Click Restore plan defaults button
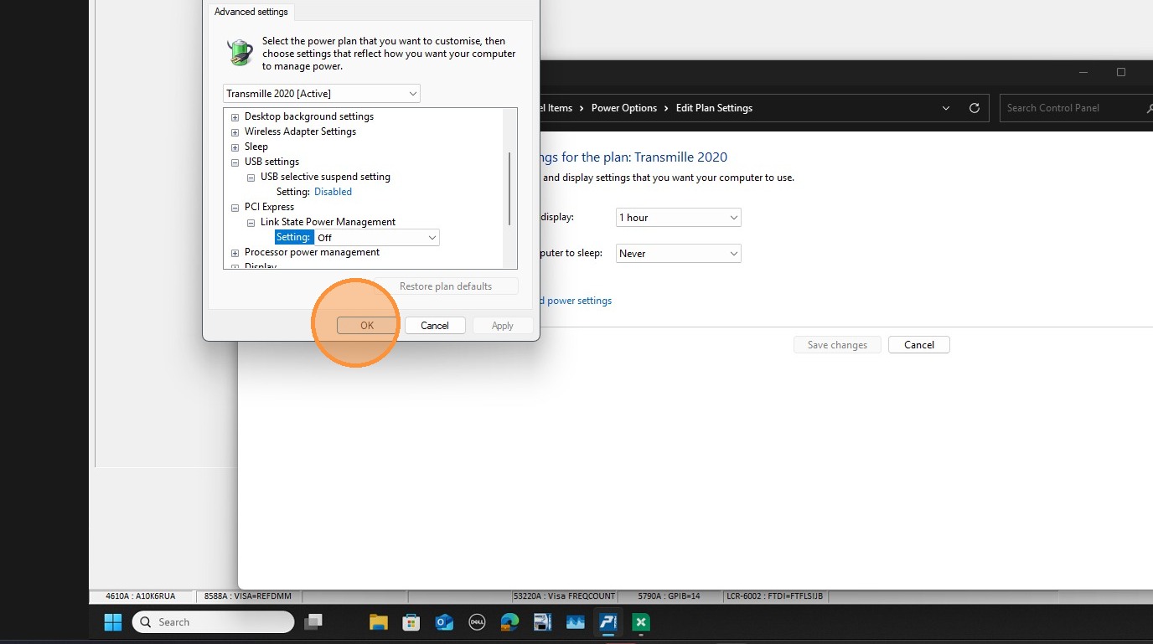The image size is (1153, 644). click(x=446, y=286)
